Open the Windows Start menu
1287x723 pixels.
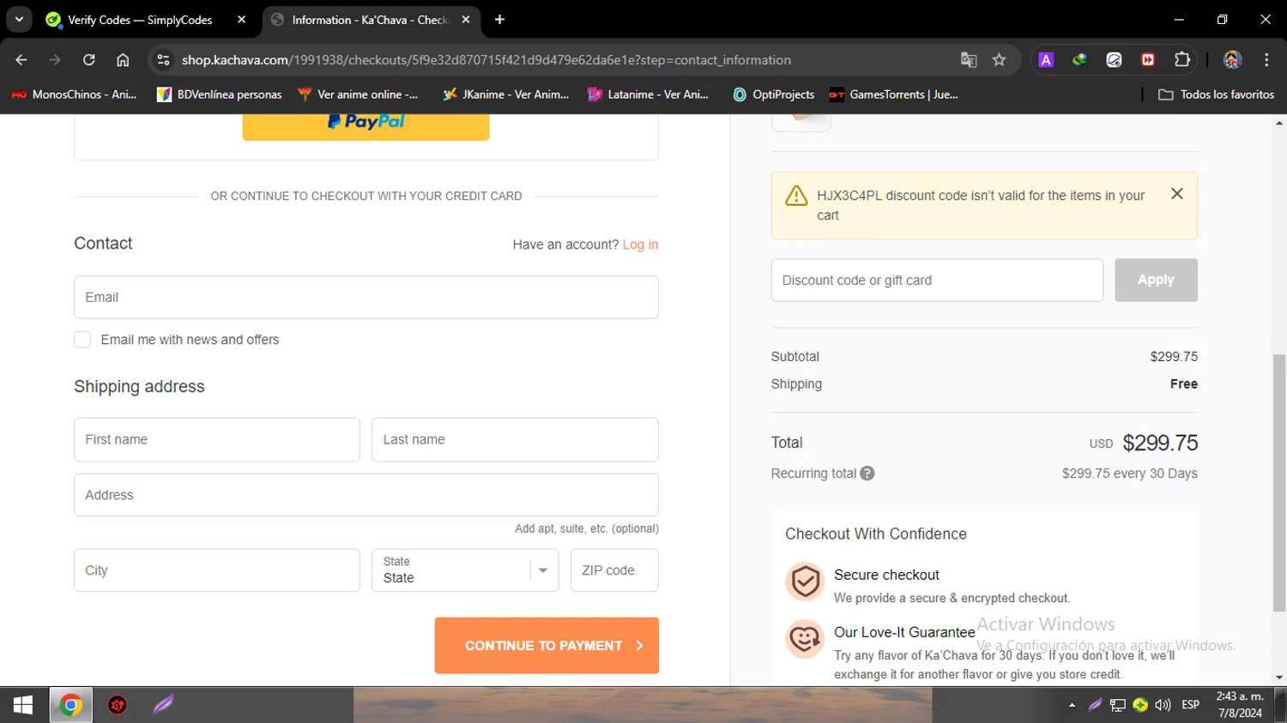point(23,705)
